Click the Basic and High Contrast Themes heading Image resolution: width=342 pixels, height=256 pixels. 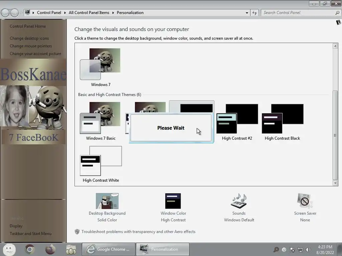click(110, 95)
